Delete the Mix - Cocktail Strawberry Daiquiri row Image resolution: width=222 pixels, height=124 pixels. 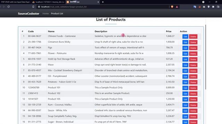(x=193, y=71)
